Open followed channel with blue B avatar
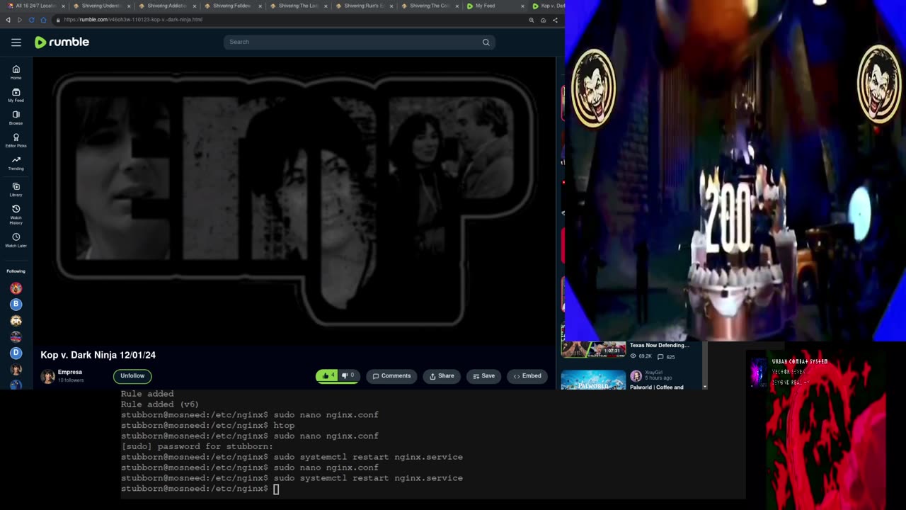This screenshot has width=906, height=510. pyautogui.click(x=16, y=304)
